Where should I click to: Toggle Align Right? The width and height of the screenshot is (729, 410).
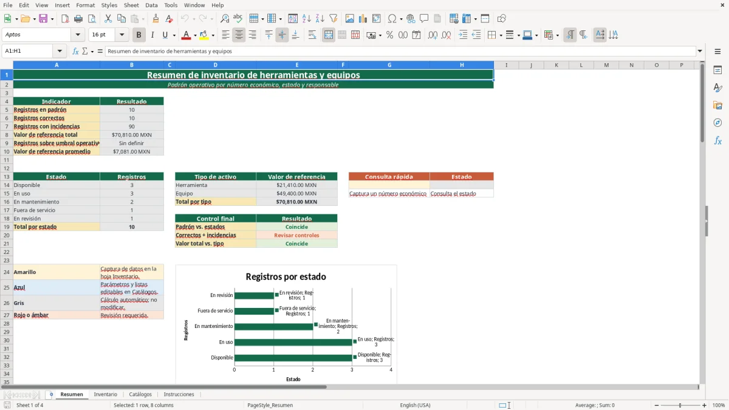(252, 35)
